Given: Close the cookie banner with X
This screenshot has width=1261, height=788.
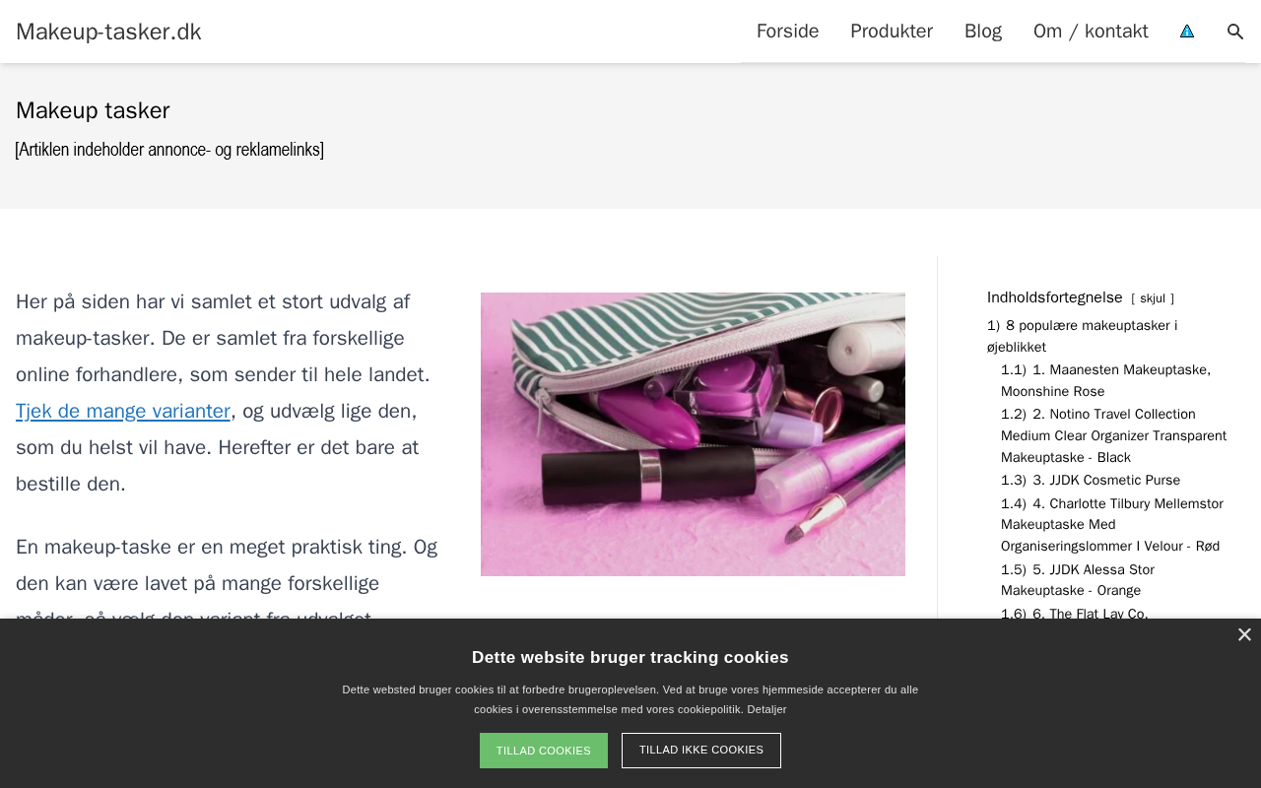Looking at the screenshot, I should click(x=1244, y=635).
